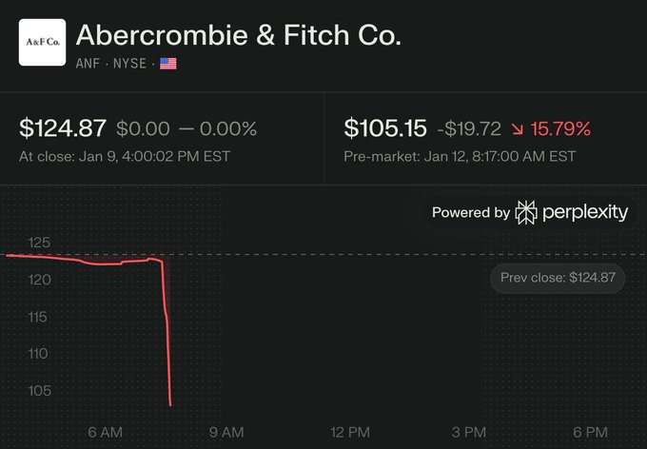
Task: Click the pre-market timestamp text
Action: point(460,156)
